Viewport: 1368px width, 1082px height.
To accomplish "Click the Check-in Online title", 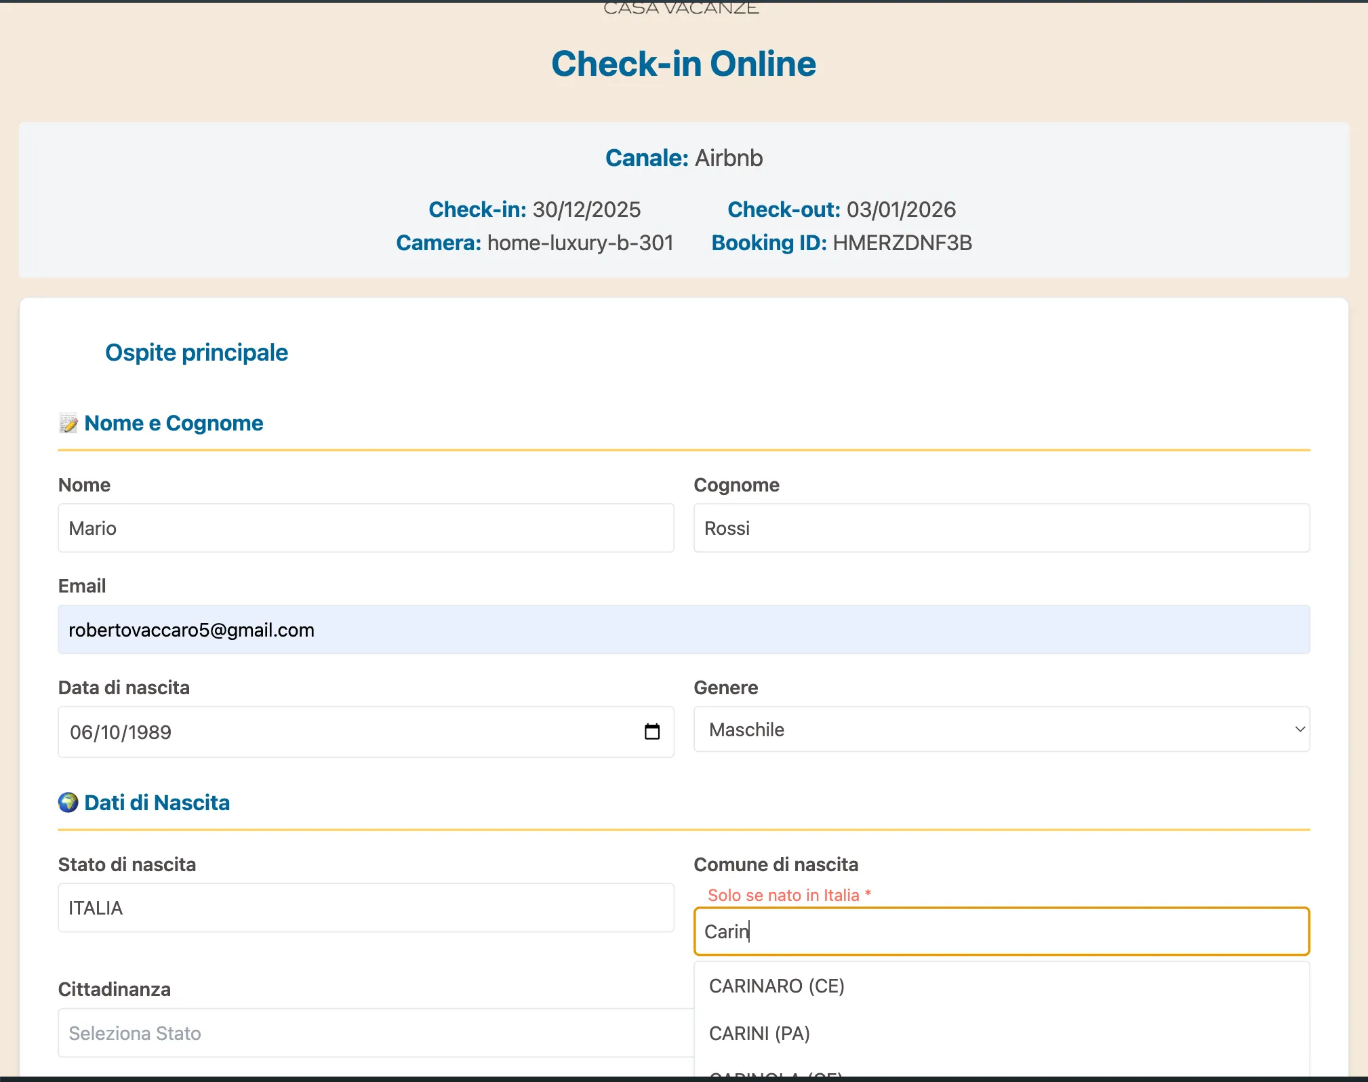I will point(683,63).
